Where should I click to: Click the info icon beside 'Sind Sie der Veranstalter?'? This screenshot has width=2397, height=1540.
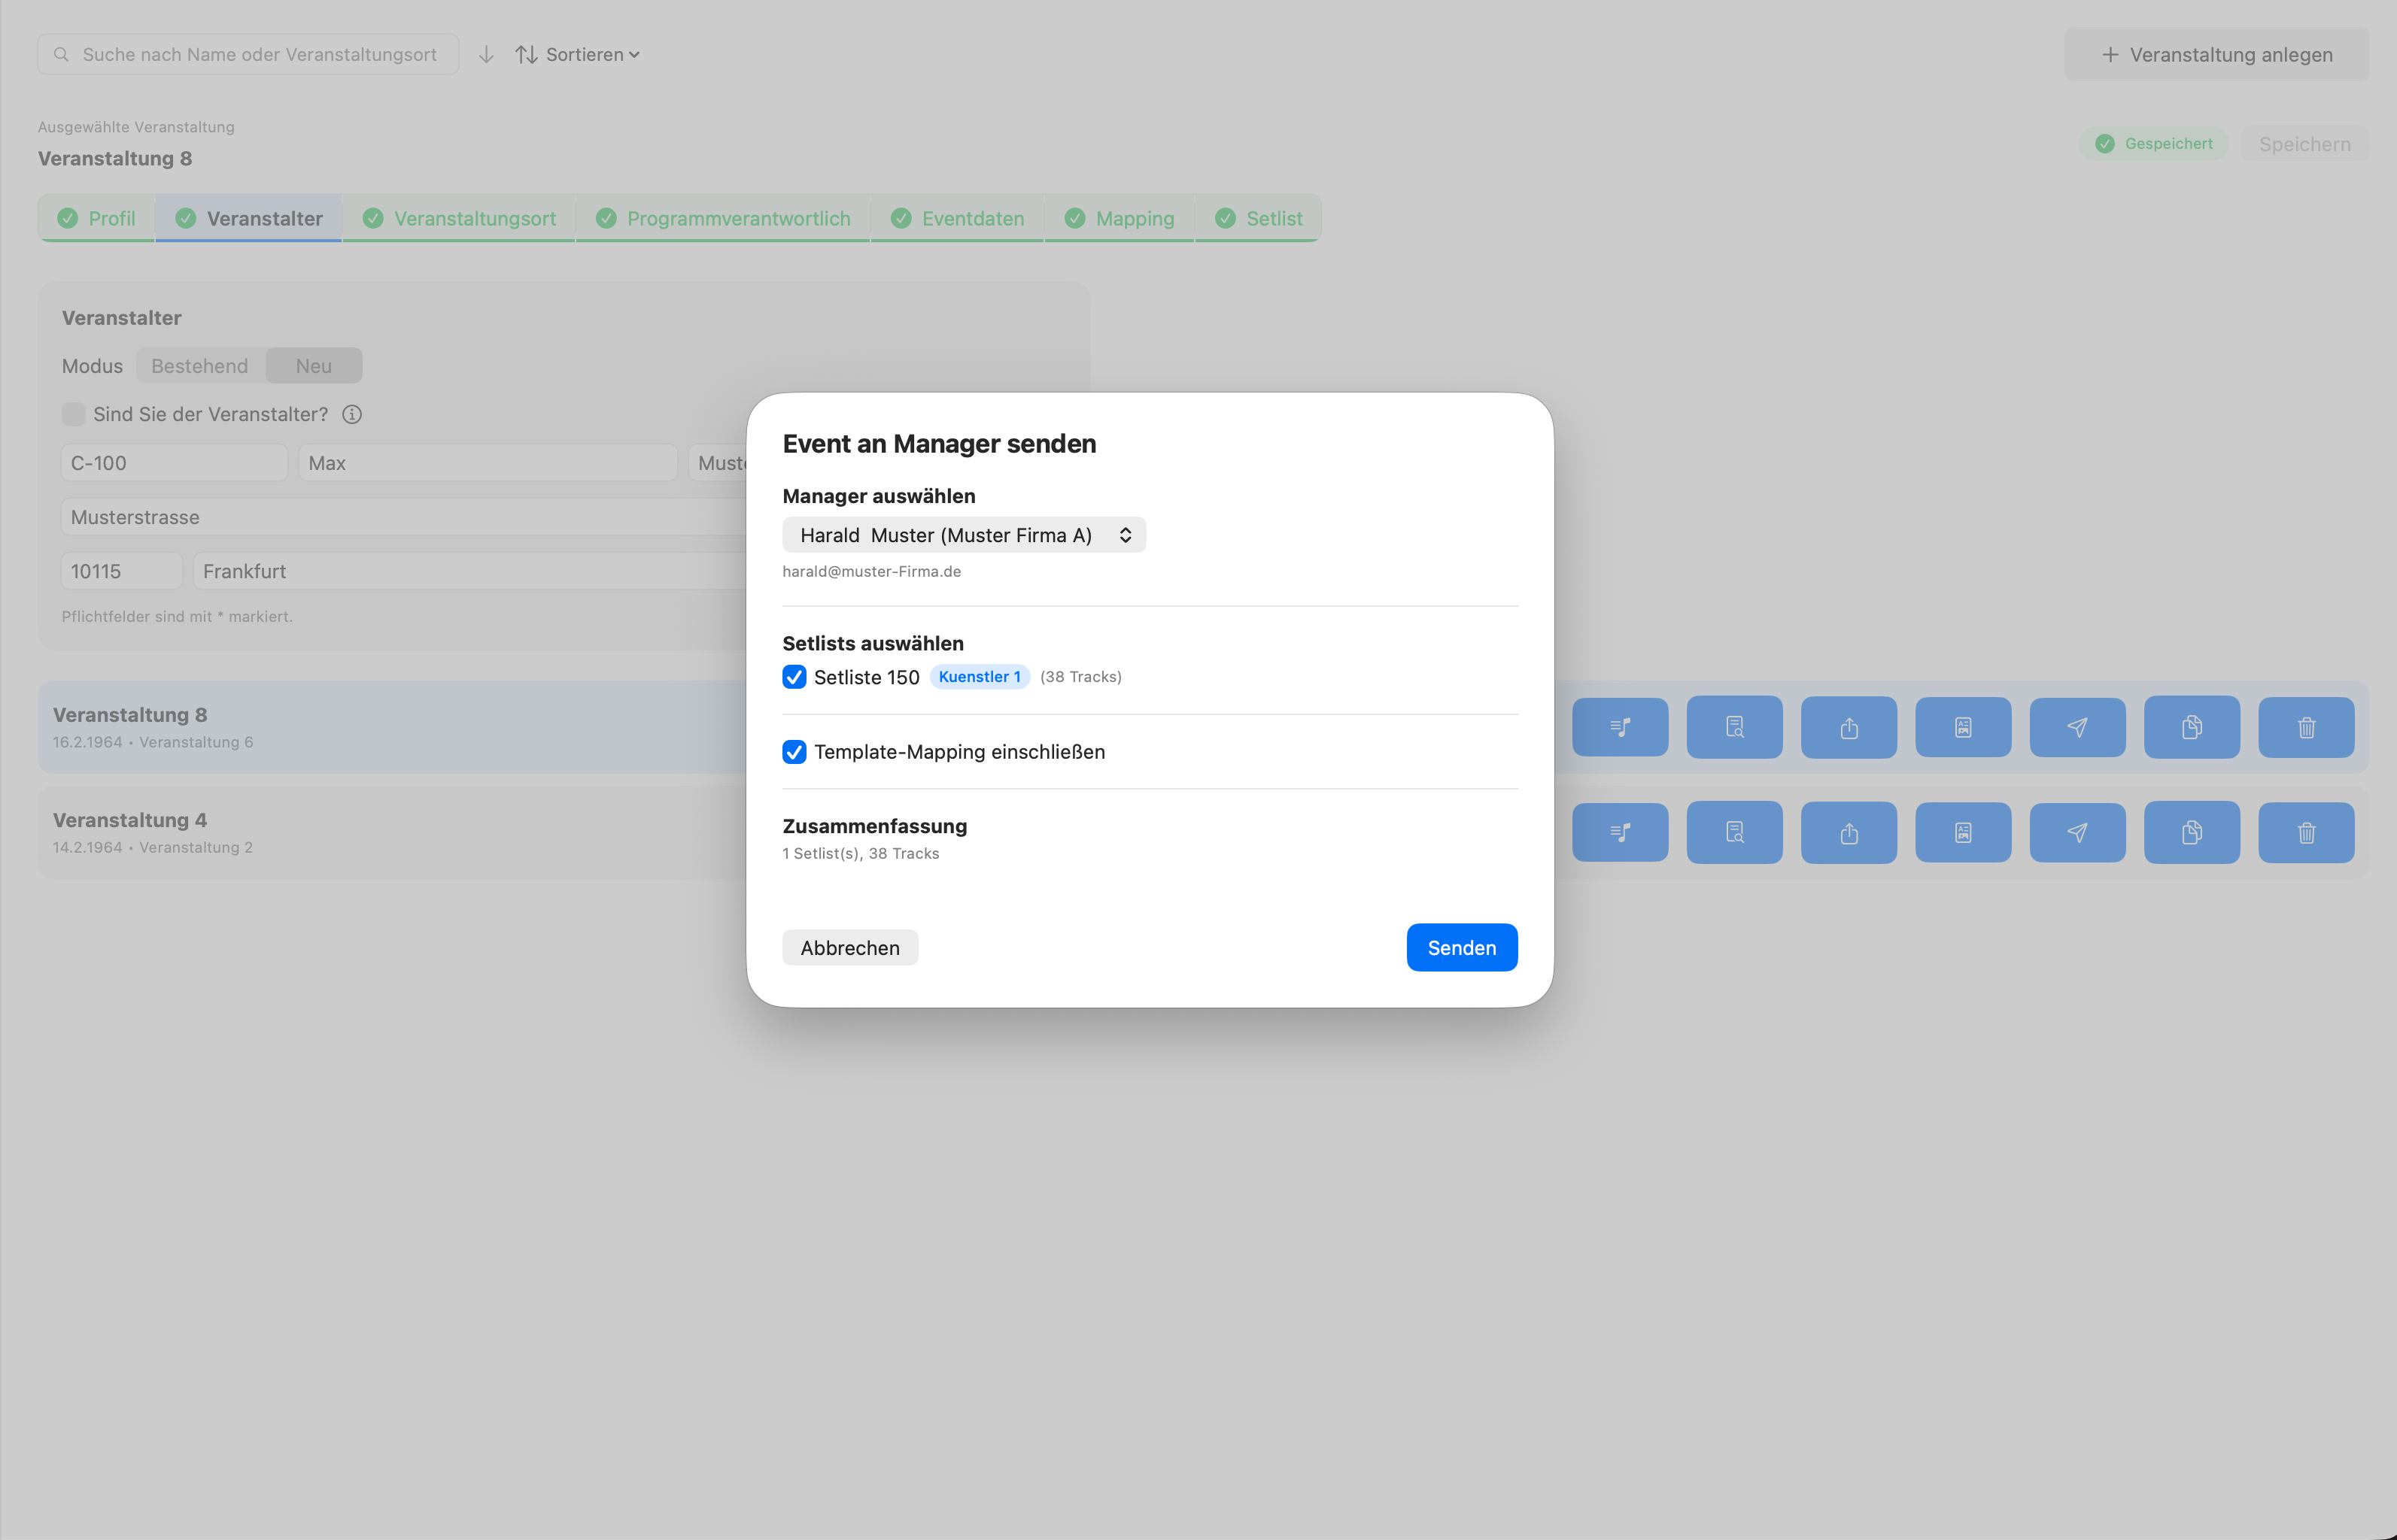tap(352, 414)
